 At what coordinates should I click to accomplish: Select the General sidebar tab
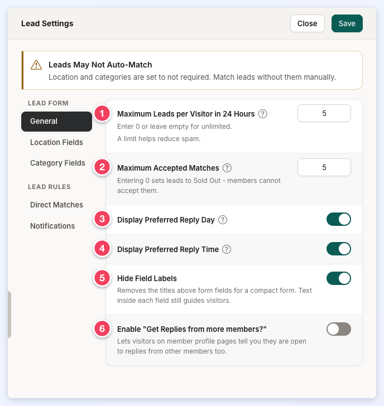[x=56, y=122]
